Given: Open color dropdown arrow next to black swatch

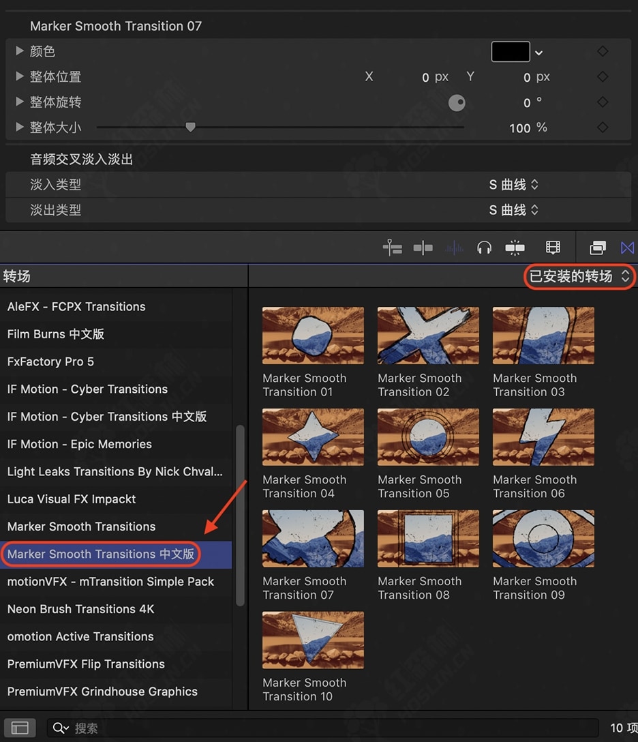Looking at the screenshot, I should 538,53.
